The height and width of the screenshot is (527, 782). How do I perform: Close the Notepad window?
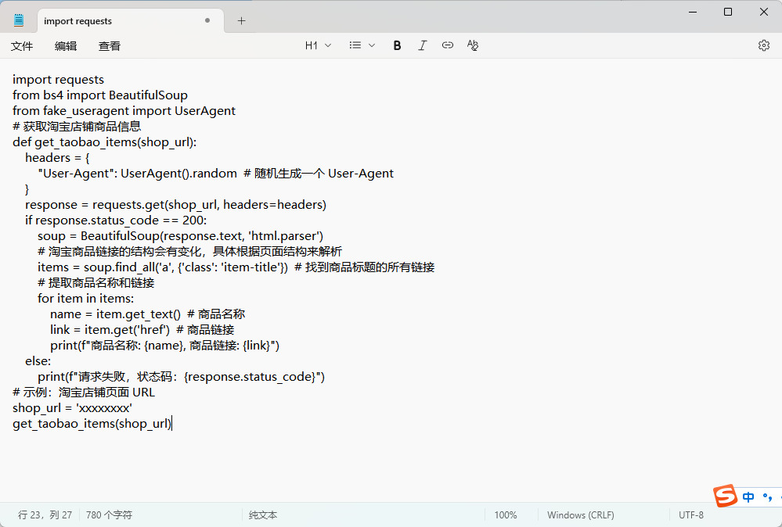click(x=763, y=12)
